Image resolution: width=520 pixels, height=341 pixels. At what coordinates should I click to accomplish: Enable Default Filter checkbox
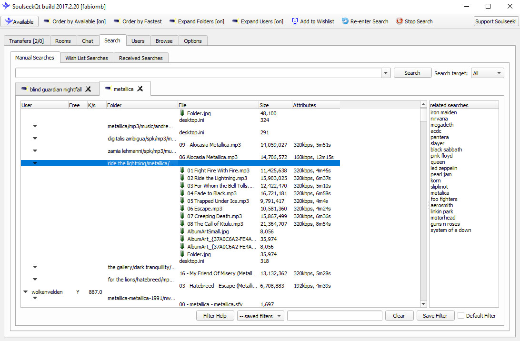460,315
